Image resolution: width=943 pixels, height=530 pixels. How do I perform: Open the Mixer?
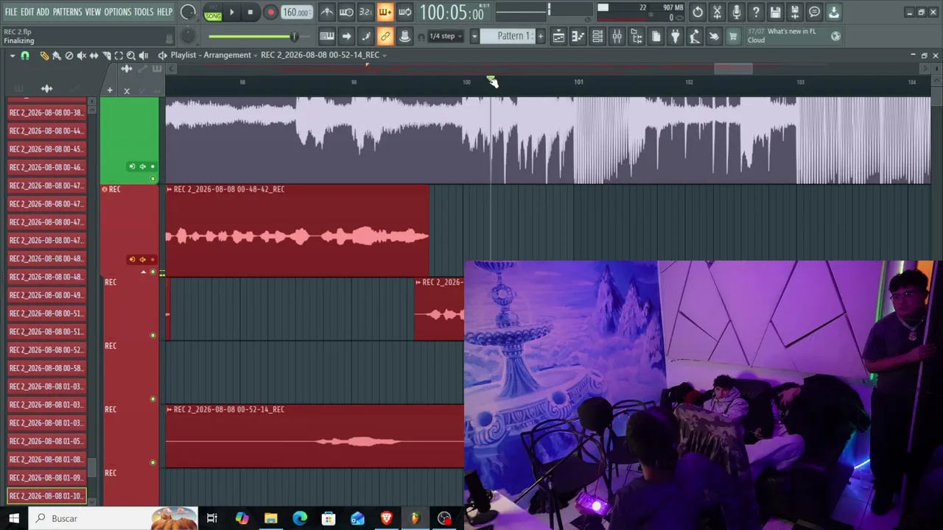617,36
